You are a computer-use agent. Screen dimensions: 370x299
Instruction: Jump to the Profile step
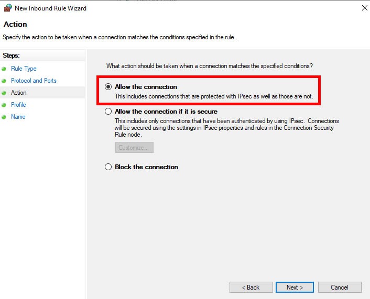click(18, 105)
